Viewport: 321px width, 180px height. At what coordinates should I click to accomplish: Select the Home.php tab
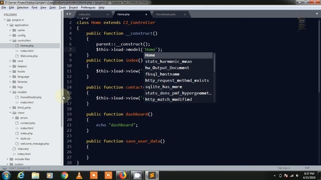123,14
